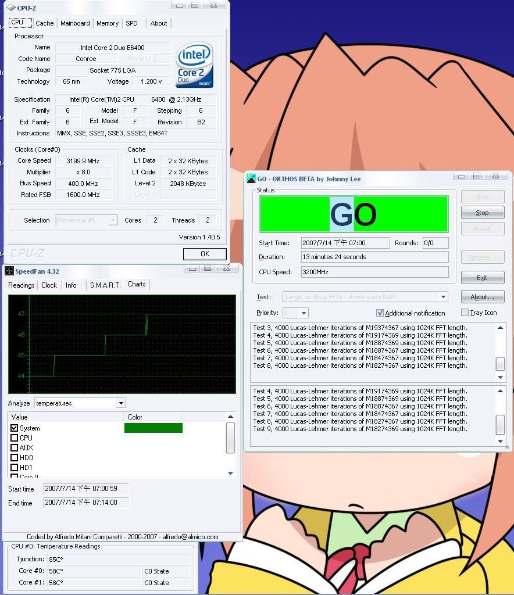The height and width of the screenshot is (595, 514).
Task: Click the ORTHOS CPU Speed field
Action: pyautogui.click(x=374, y=272)
